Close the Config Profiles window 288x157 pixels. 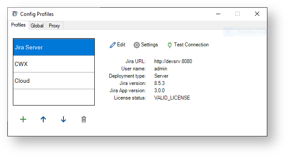click(x=257, y=14)
